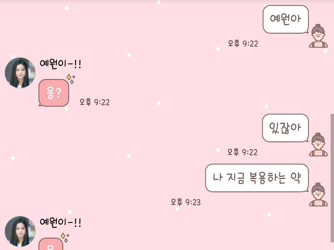Tap the girl avatar beside 예원아
Image resolution: width=334 pixels, height=250 pixels.
(318, 36)
